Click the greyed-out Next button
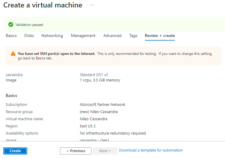 105,151
